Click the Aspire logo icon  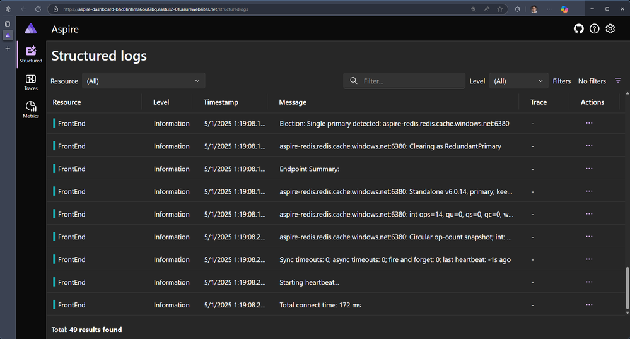(x=31, y=28)
